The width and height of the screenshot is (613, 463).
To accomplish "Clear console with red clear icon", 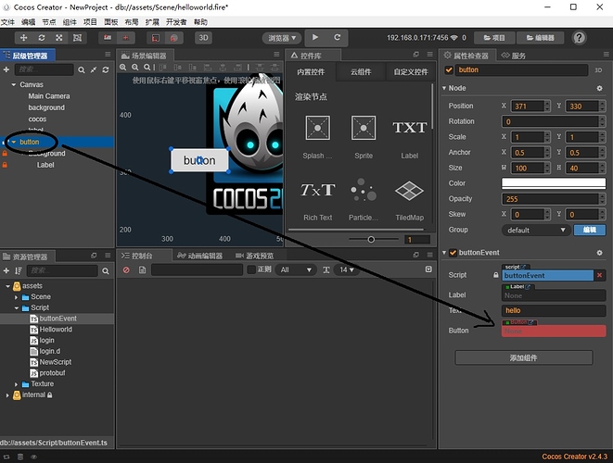I will [x=126, y=270].
